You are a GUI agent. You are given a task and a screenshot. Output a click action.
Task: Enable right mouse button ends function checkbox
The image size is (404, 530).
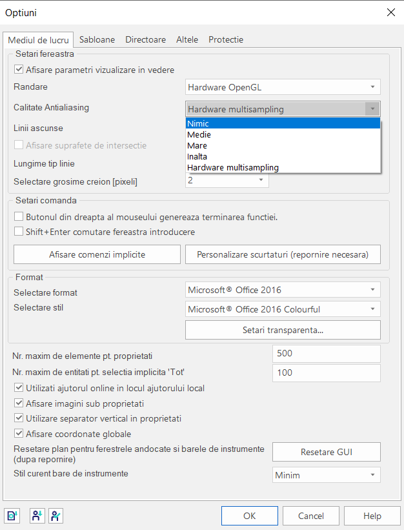[19, 217]
